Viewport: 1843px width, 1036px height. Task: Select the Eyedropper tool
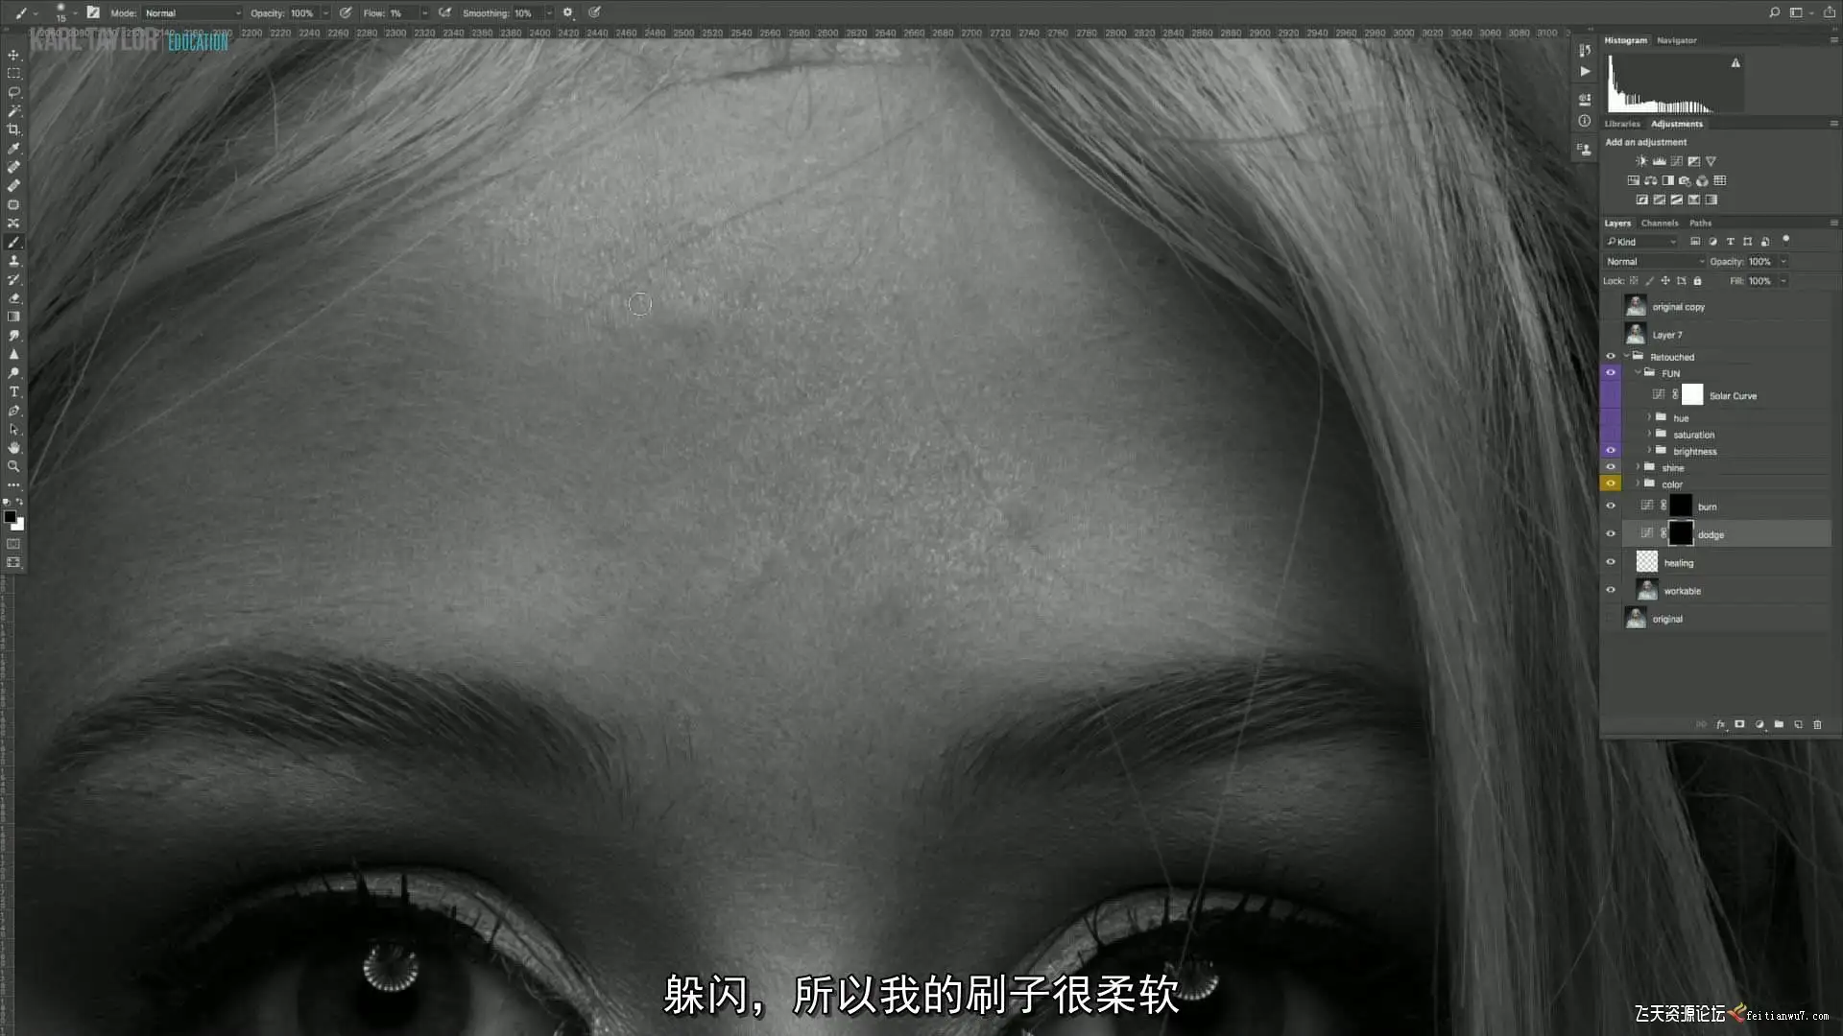13,149
